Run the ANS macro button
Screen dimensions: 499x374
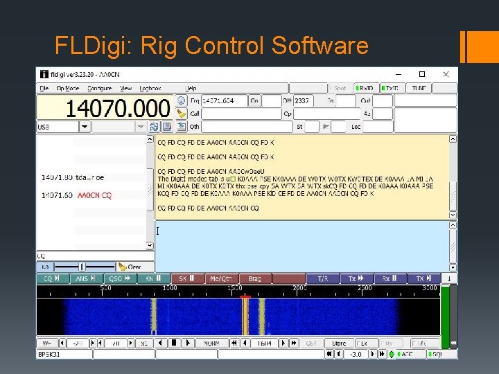(86, 278)
